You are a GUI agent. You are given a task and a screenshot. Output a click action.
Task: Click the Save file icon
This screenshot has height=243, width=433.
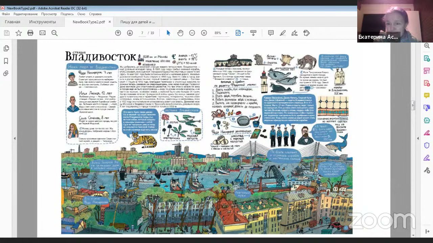pyautogui.click(x=6, y=33)
